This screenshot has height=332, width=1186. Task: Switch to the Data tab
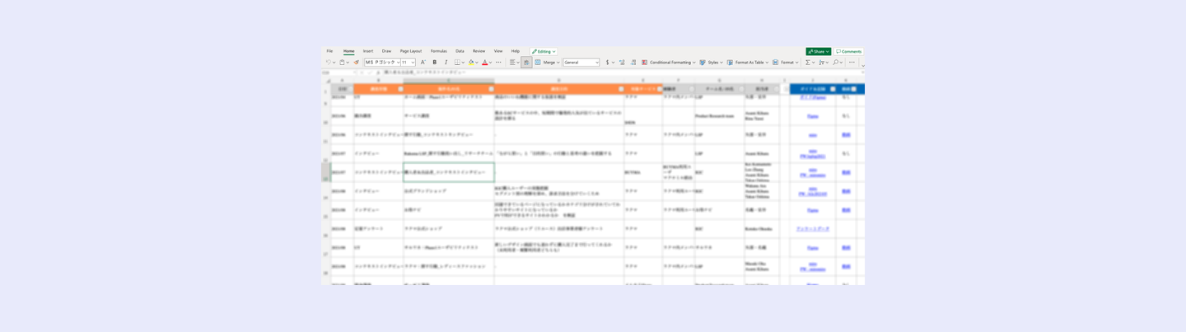460,51
